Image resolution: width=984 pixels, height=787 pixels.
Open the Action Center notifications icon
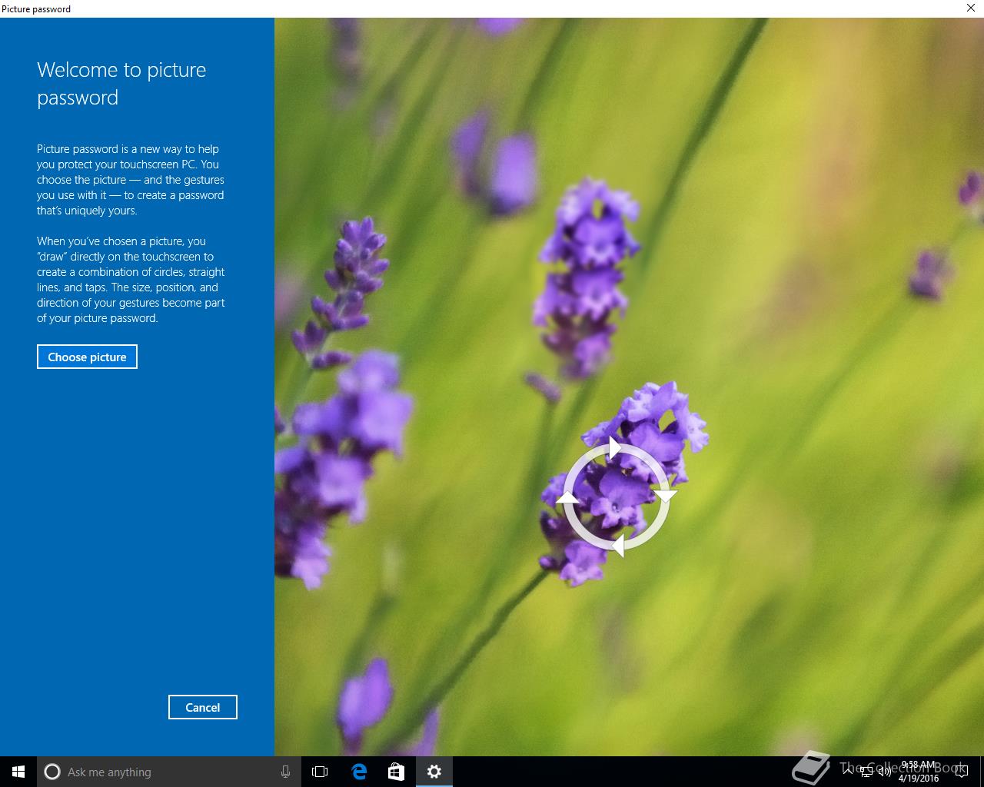point(961,772)
